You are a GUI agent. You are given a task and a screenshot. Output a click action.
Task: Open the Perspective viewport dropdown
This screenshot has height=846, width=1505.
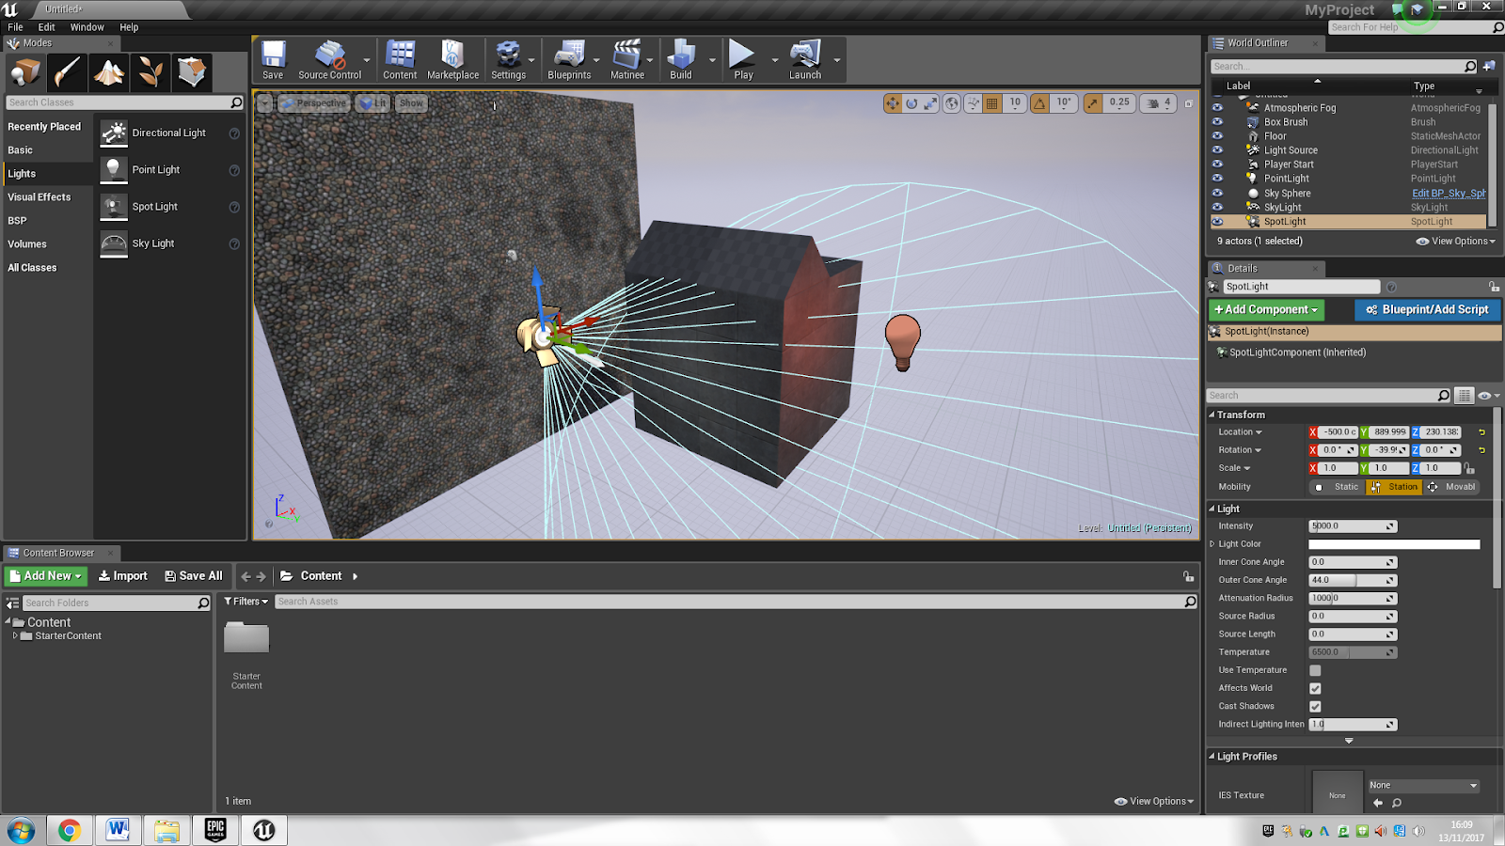coord(313,103)
